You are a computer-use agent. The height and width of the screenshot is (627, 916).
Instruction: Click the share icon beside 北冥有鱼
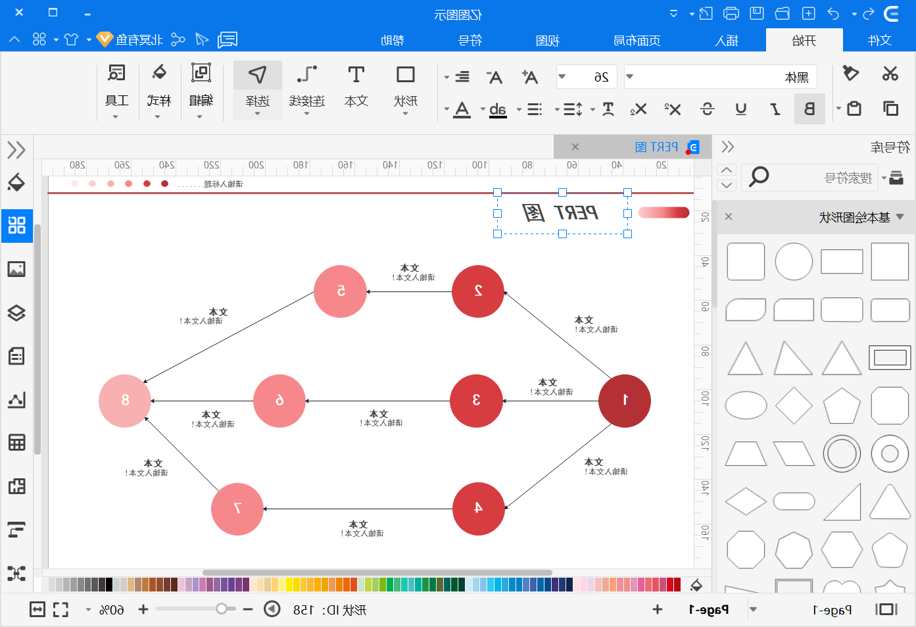coord(178,40)
